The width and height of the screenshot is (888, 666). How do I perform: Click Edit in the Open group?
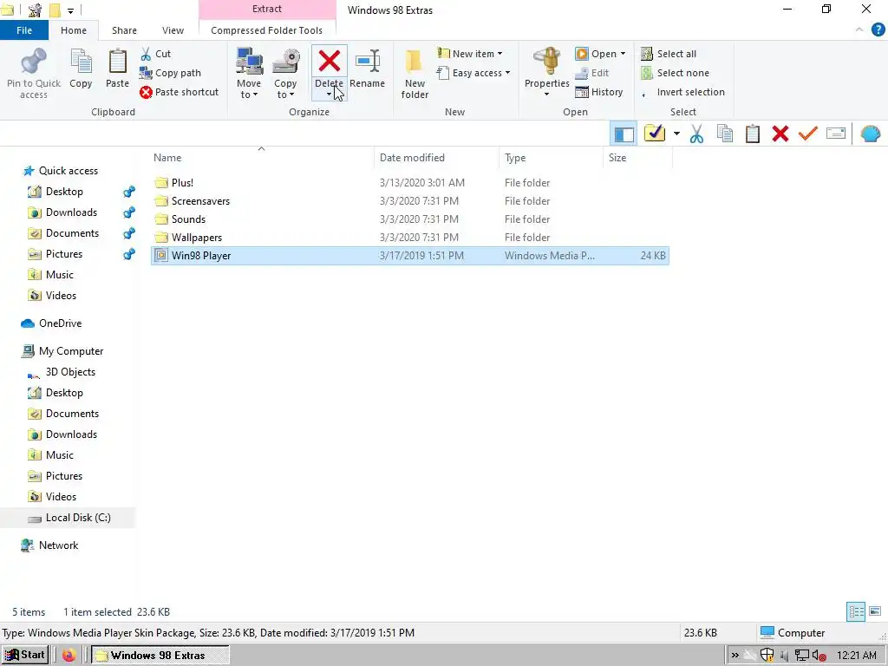click(x=591, y=73)
